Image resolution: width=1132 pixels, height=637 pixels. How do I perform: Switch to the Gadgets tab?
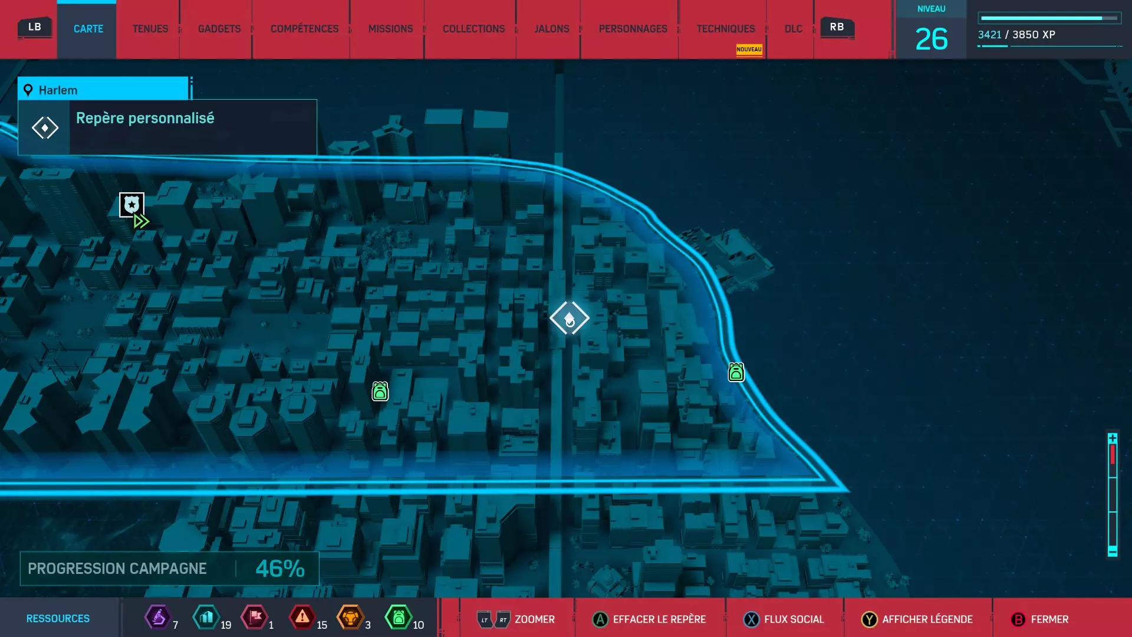(219, 29)
